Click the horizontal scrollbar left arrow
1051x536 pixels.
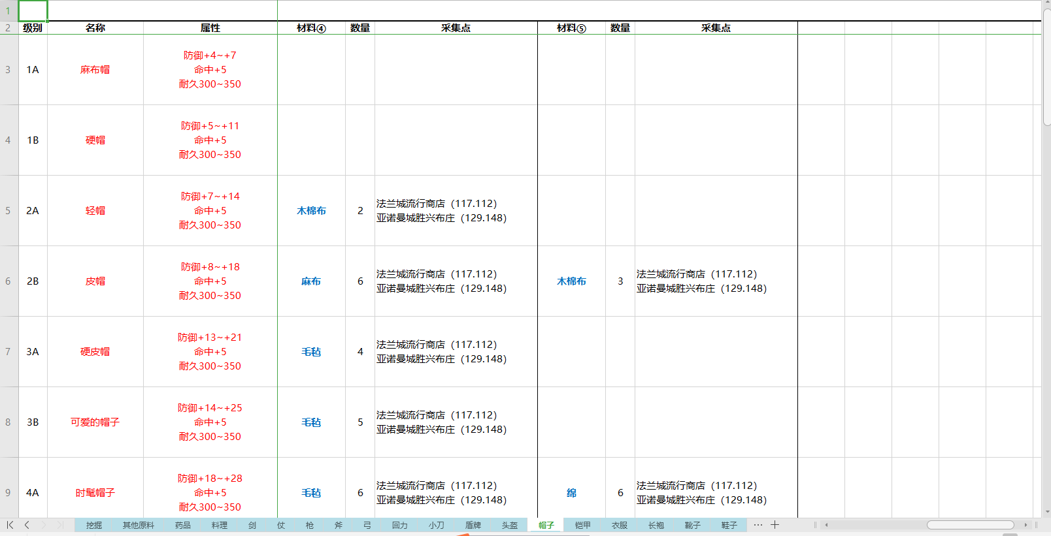point(826,525)
